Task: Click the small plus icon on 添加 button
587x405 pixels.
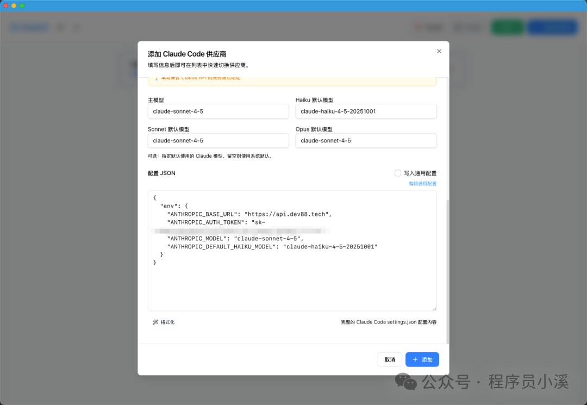Action: point(415,359)
